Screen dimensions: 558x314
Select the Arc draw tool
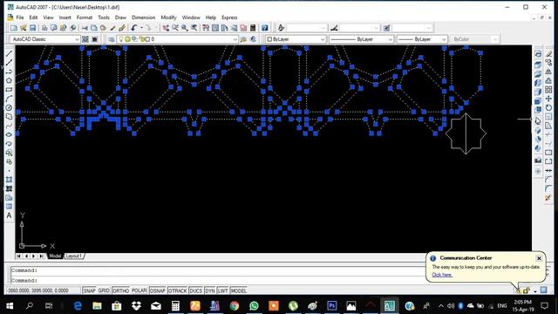[10, 99]
